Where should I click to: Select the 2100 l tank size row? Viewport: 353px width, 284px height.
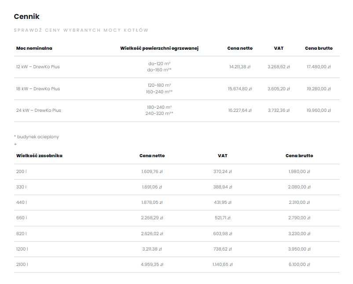pyautogui.click(x=22, y=265)
